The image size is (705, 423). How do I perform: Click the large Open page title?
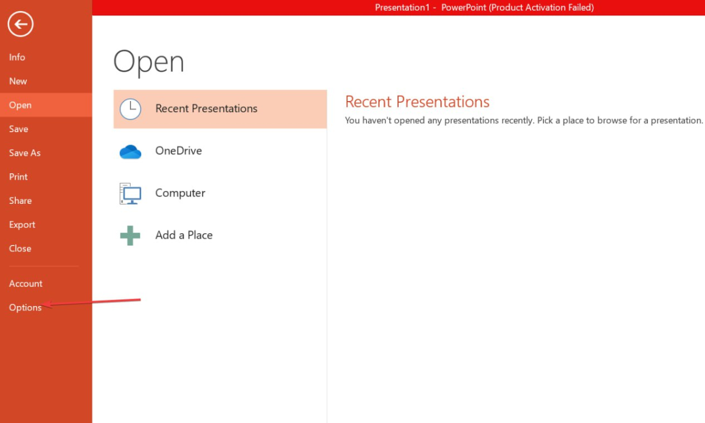click(x=148, y=62)
